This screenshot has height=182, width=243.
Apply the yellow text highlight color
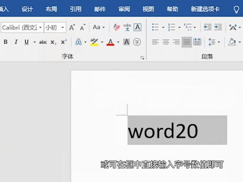tap(94, 42)
